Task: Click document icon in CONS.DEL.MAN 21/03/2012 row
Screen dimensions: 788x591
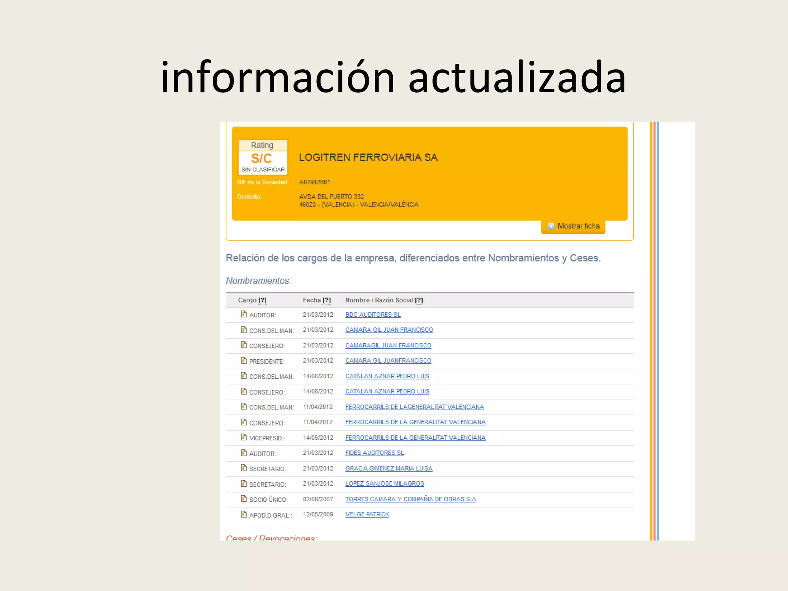Action: pyautogui.click(x=244, y=330)
